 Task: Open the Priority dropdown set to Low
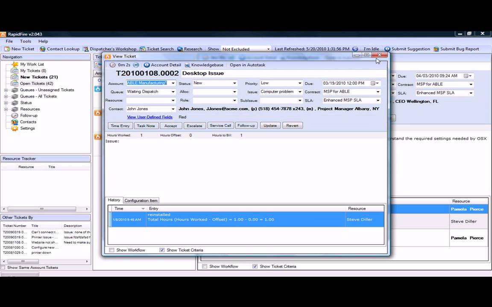(300, 83)
